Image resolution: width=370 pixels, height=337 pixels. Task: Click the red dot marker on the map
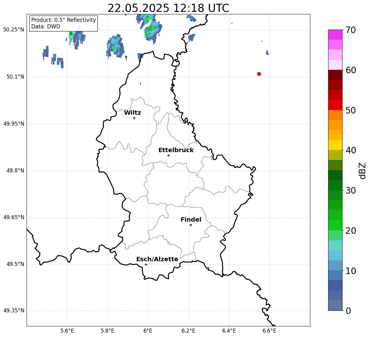click(x=259, y=74)
